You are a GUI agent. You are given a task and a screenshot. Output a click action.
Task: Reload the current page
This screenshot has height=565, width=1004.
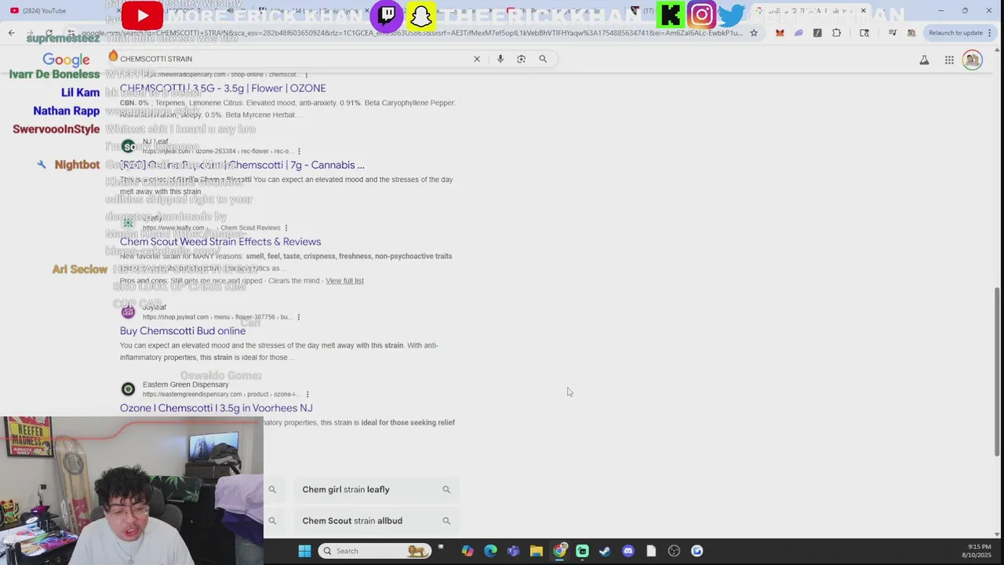49,33
